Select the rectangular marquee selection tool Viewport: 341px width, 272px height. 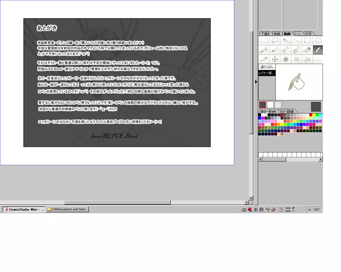point(264,41)
